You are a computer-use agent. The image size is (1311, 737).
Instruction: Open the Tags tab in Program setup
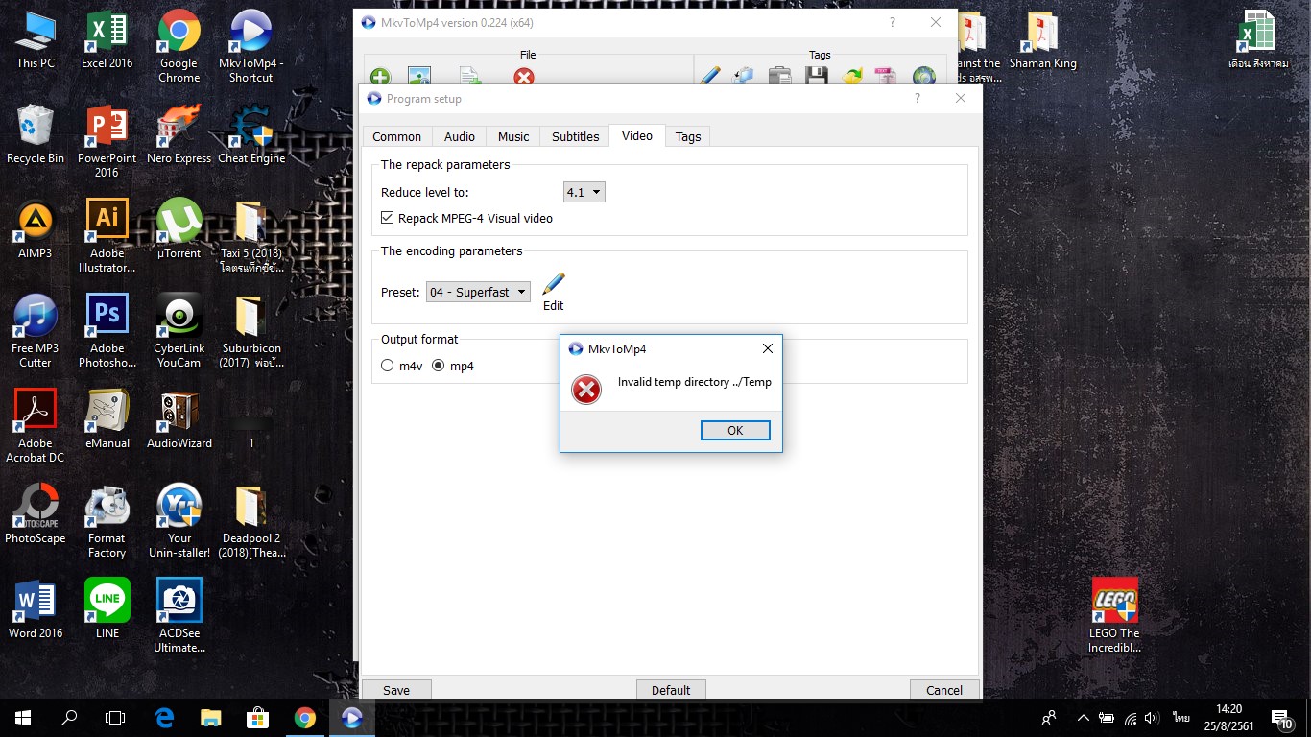click(x=688, y=136)
